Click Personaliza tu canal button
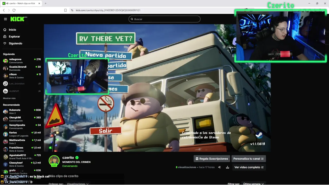The width and height of the screenshot is (329, 185). click(249, 159)
